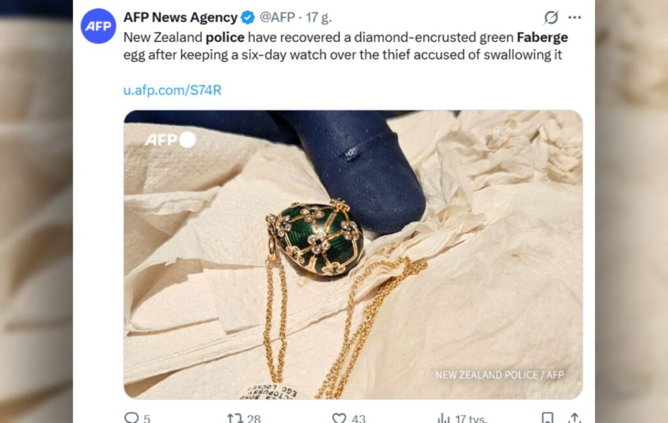Open the 17 g. timestamp
The width and height of the screenshot is (668, 423).
pos(319,18)
